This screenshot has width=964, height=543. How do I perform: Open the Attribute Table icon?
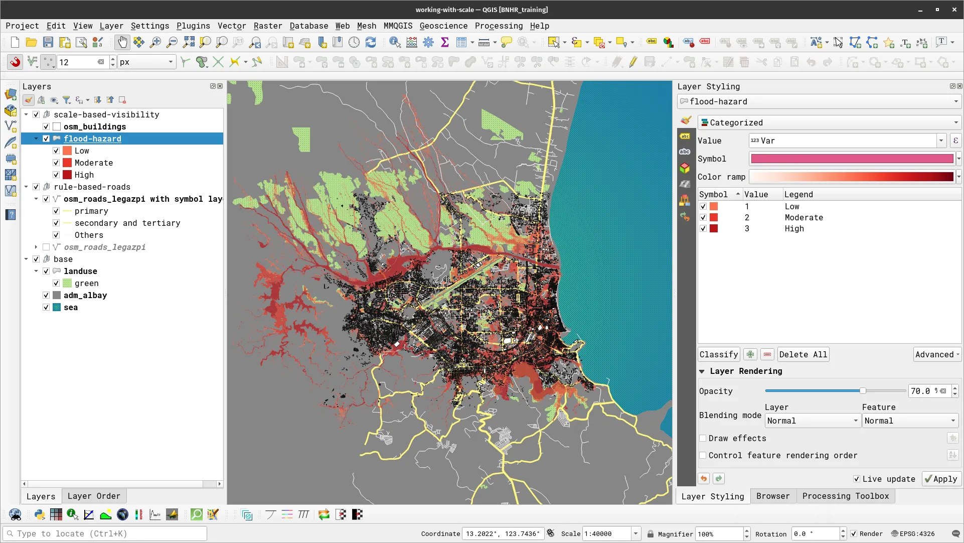coord(461,42)
